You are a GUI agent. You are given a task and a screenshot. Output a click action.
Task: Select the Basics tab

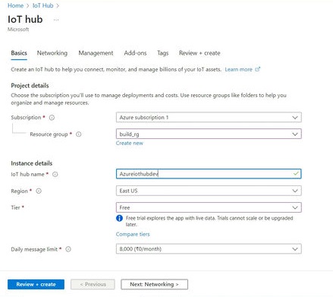point(19,53)
